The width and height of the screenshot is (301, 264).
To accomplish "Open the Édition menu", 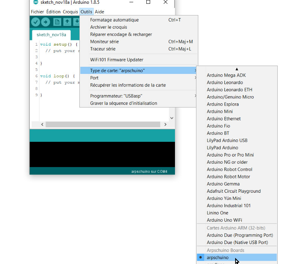I will point(53,12).
